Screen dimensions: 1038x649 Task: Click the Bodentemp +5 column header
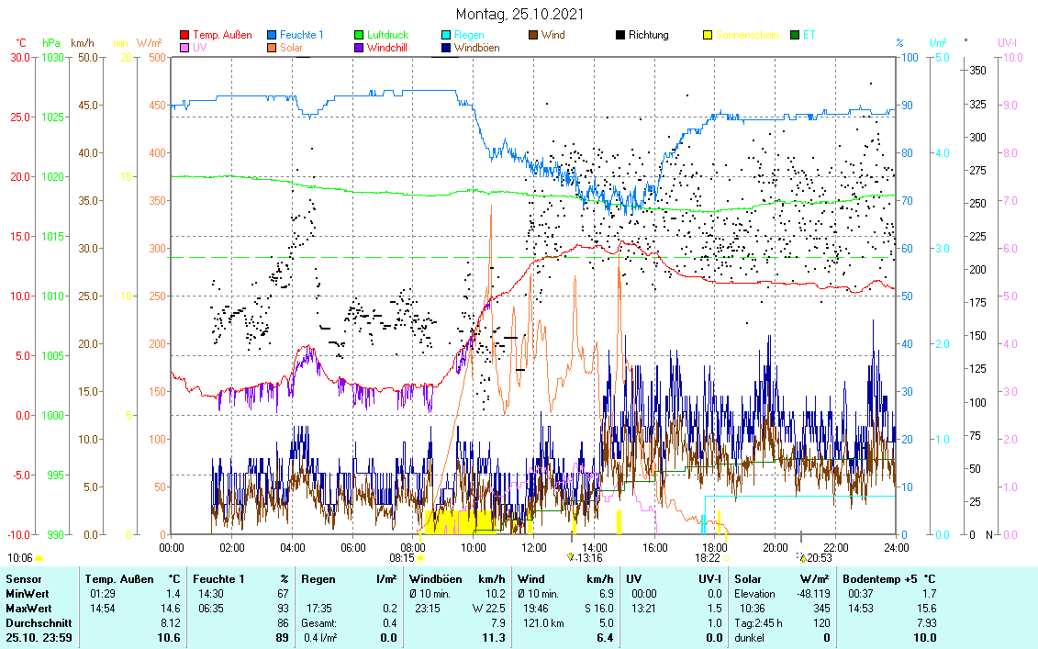click(x=878, y=579)
